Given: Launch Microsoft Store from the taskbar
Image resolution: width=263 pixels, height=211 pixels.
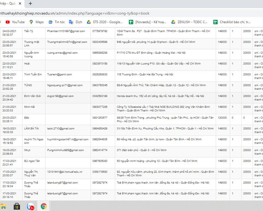Looking at the screenshot, I should pyautogui.click(x=17, y=206).
